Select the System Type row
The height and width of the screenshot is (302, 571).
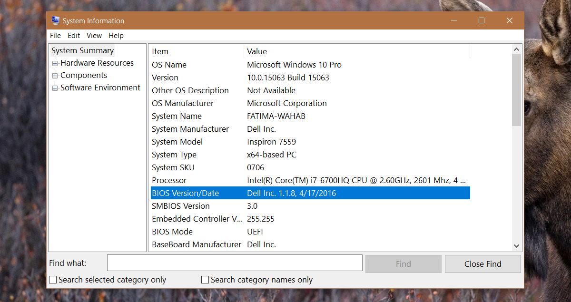pos(310,155)
